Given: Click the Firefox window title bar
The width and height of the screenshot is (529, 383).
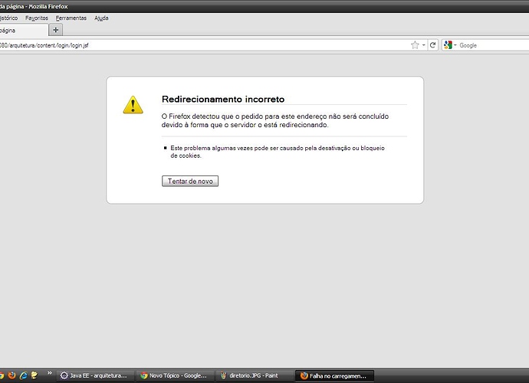Looking at the screenshot, I should (264, 6).
